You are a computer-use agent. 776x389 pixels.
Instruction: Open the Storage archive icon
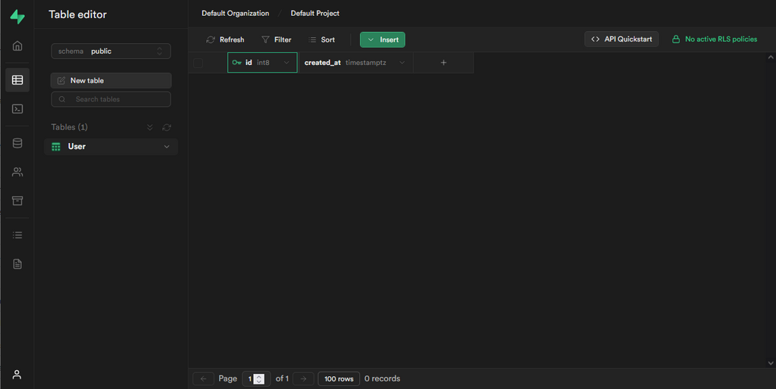(x=17, y=201)
